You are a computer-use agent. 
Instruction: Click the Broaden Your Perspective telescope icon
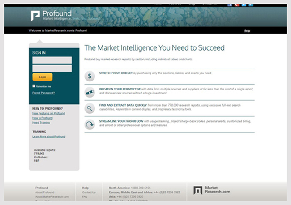(90, 92)
